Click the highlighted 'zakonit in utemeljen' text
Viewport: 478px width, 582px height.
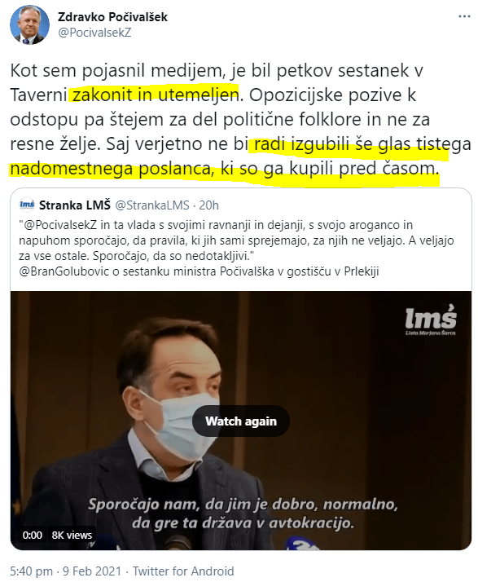click(156, 95)
